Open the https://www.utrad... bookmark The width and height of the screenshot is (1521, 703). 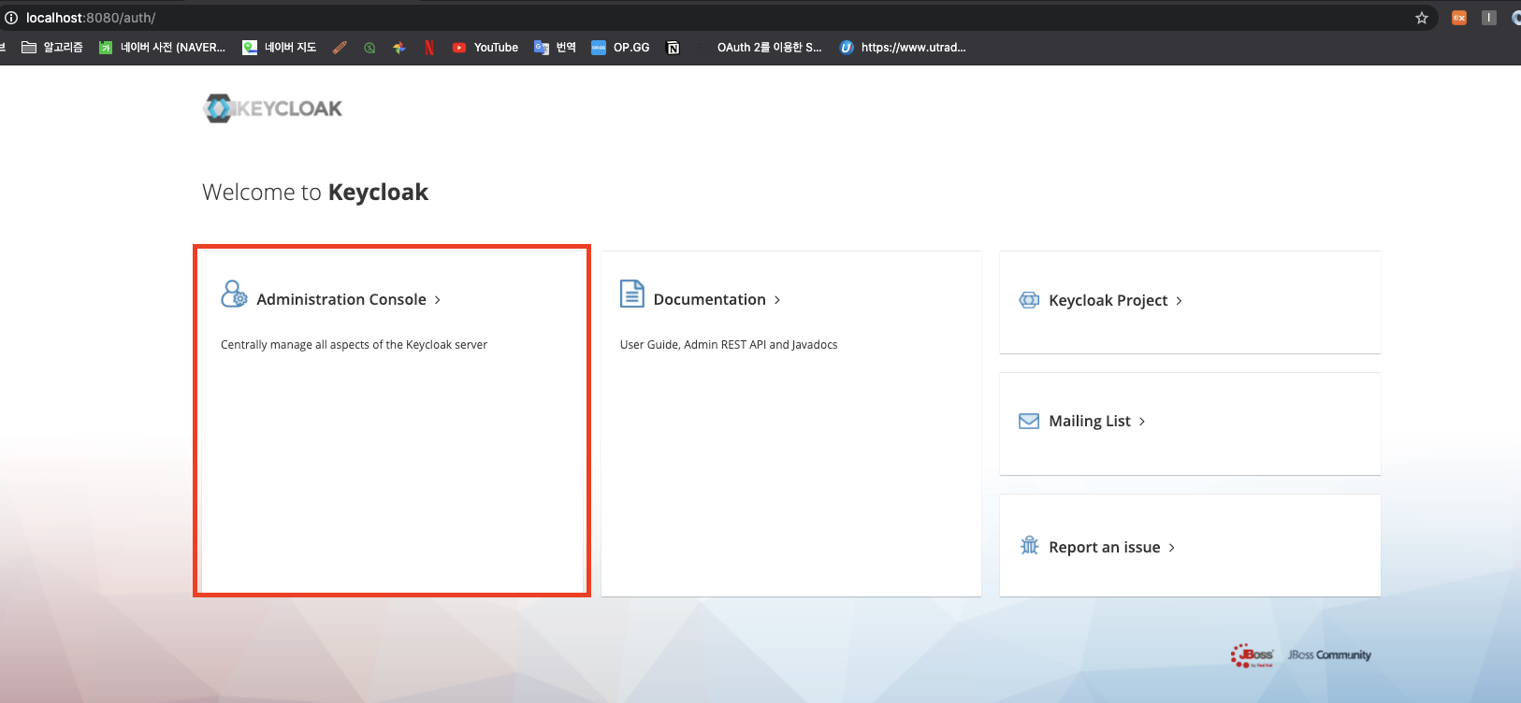pyautogui.click(x=903, y=48)
